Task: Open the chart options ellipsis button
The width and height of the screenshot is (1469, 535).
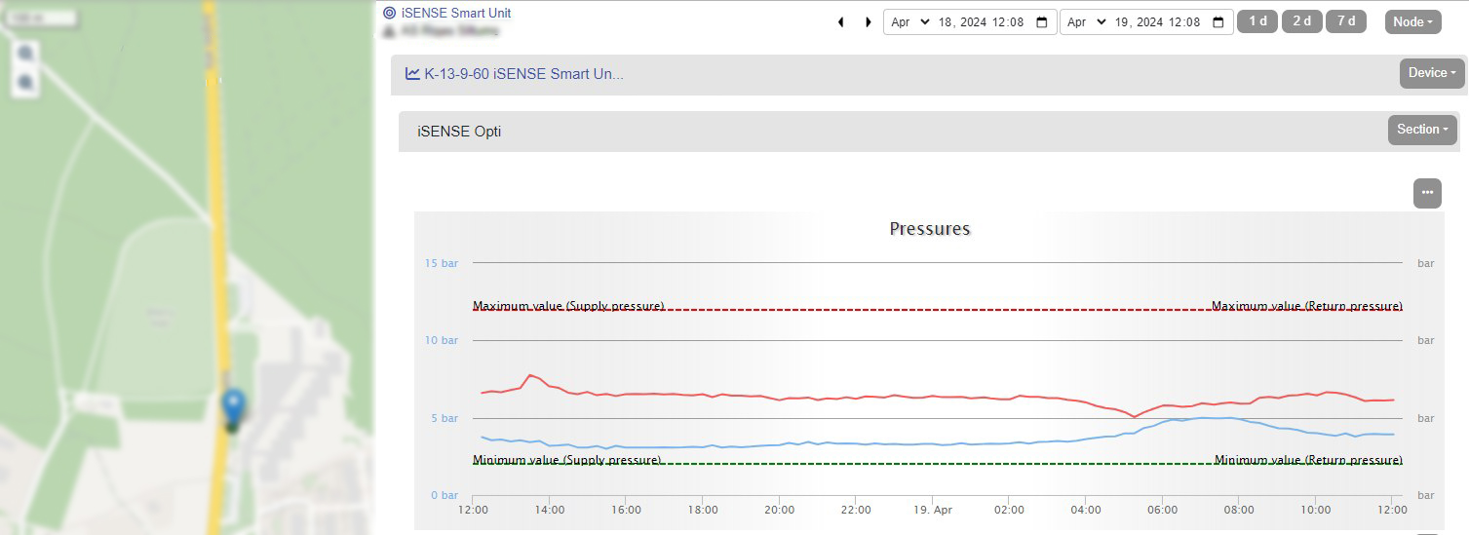Action: 1427,193
